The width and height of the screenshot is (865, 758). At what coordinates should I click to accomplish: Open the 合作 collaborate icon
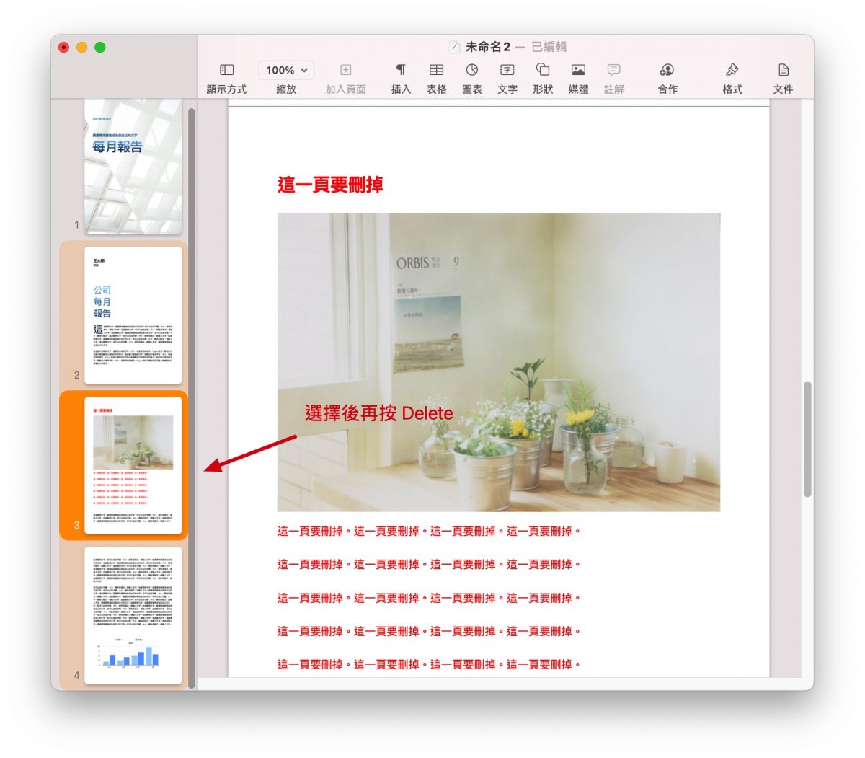click(x=667, y=70)
